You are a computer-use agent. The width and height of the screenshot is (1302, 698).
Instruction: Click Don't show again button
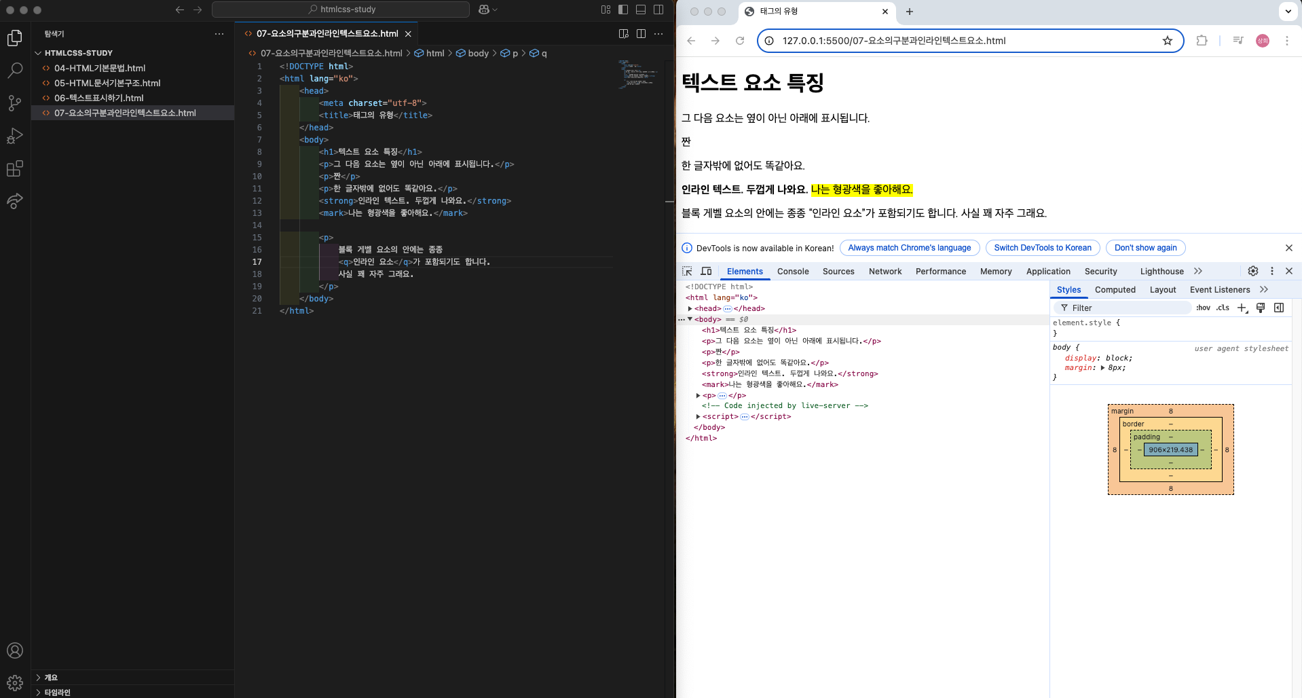click(x=1146, y=248)
